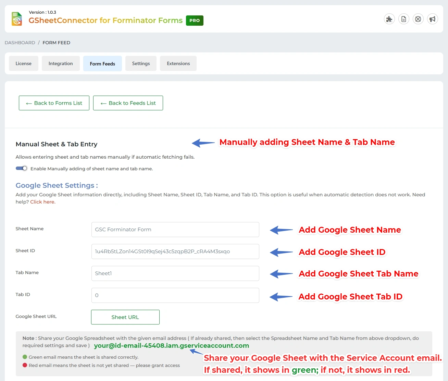Open the documentation icon
Viewport: 448px width, 381px height.
pos(403,19)
